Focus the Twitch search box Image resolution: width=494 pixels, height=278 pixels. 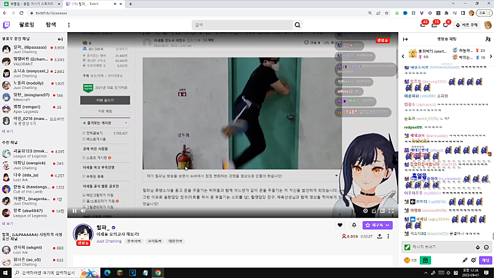[242, 25]
